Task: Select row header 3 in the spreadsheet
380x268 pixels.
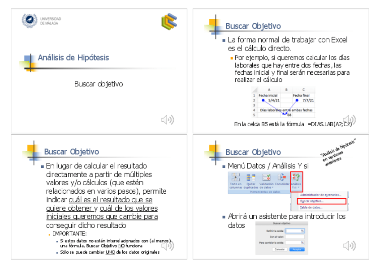Action: pyautogui.click(x=254, y=105)
